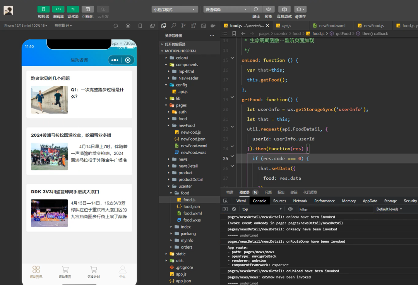Switch to the Wxml devtools tab
This screenshot has height=285, width=418.
coord(241,201)
